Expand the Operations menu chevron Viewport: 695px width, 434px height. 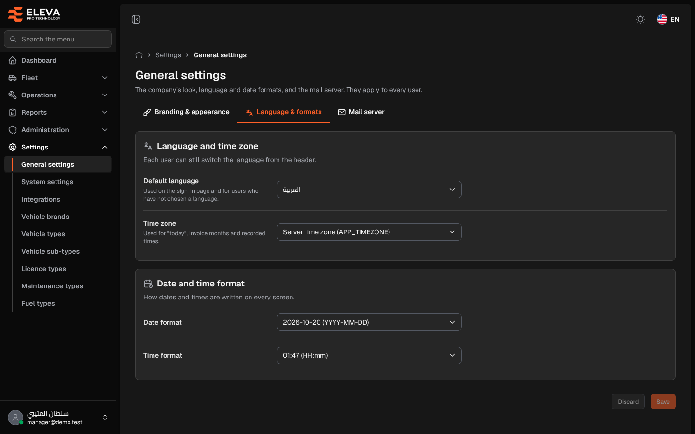click(105, 95)
